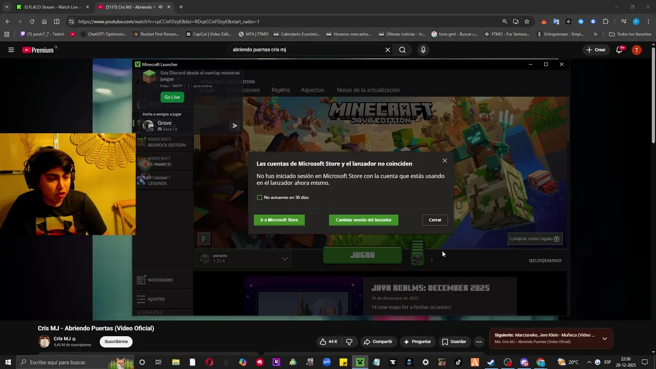The image size is (656, 369).
Task: Click the address bar URL
Action: (169, 22)
